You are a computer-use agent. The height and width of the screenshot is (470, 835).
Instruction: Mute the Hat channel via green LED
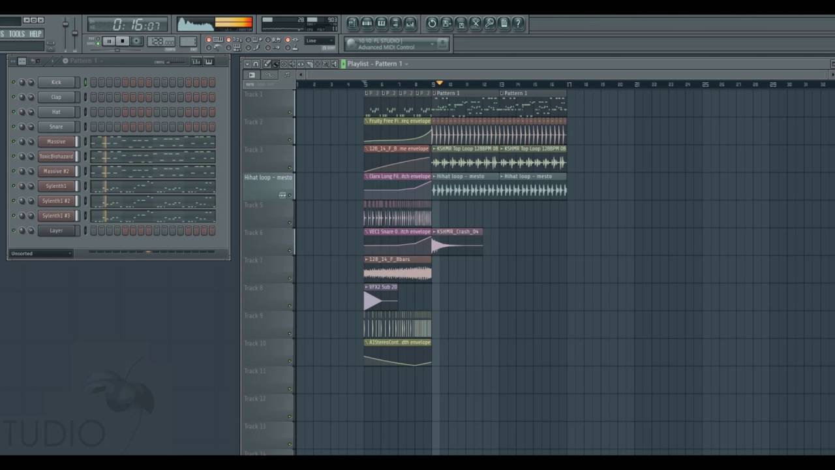13,112
